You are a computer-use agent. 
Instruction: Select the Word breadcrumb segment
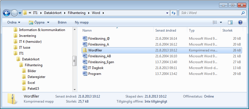96,13
